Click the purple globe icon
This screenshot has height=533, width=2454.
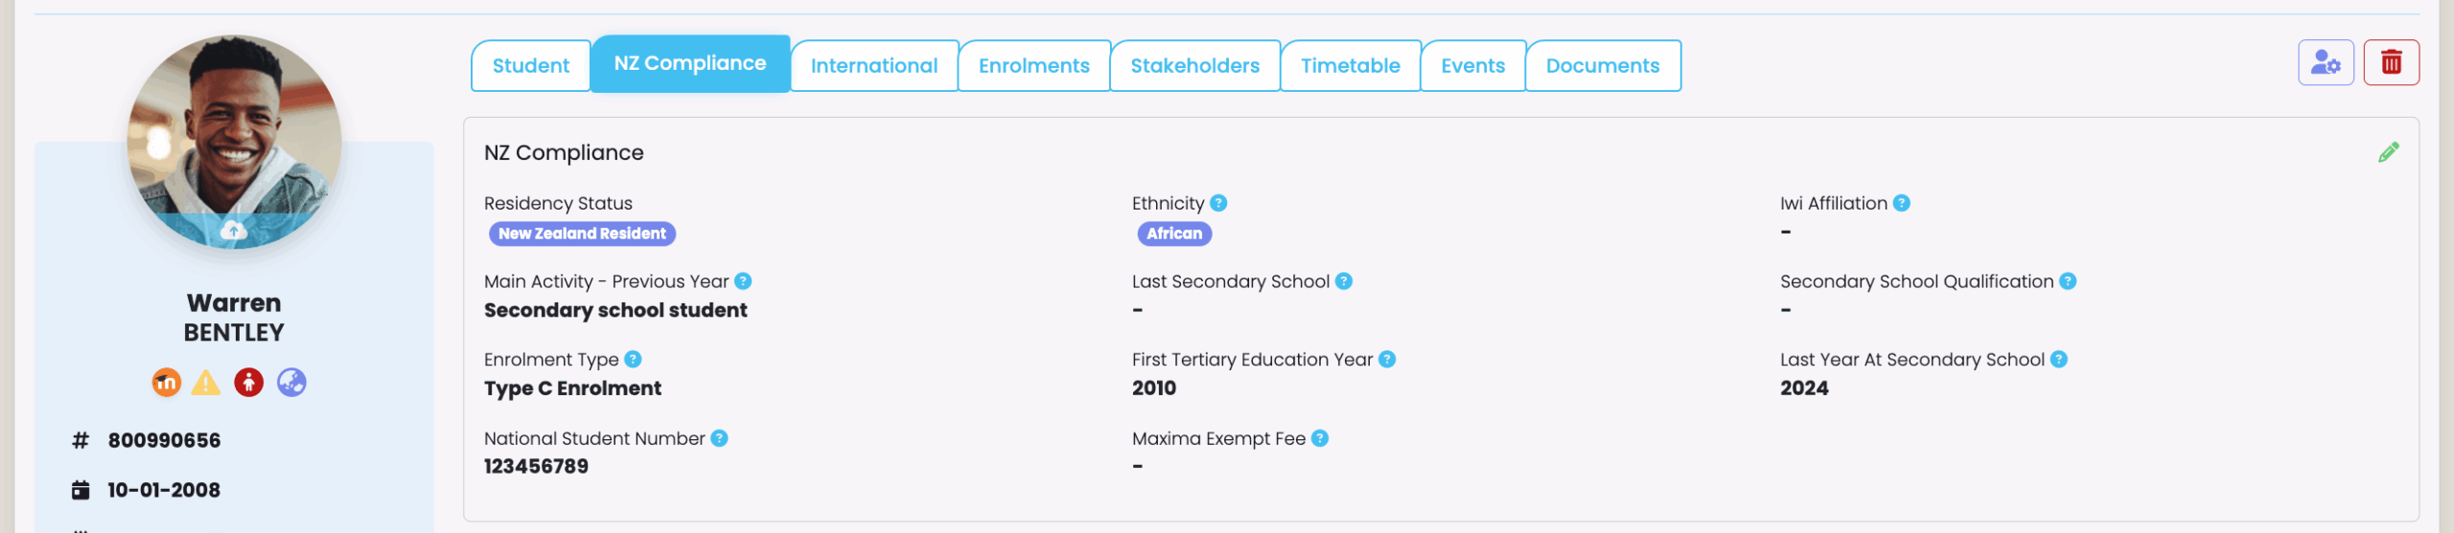tap(291, 383)
